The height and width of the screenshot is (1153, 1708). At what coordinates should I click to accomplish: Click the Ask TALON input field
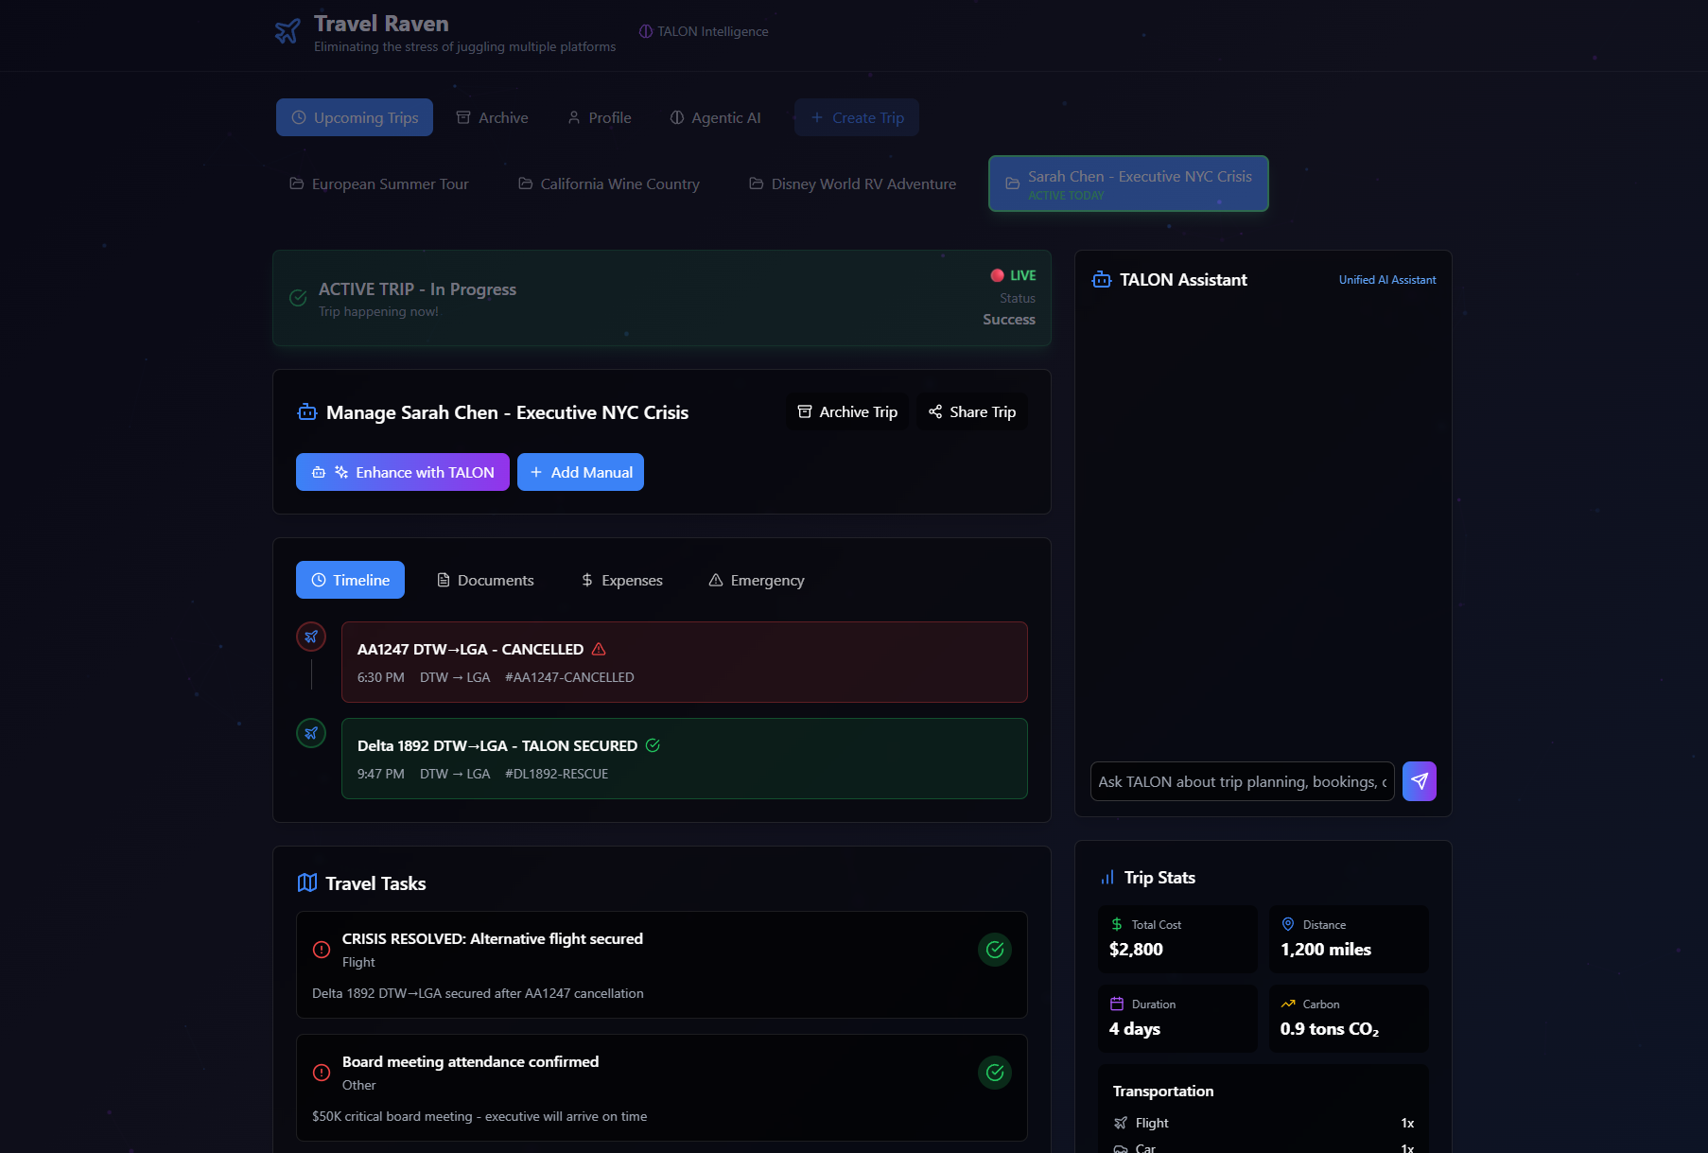(1242, 781)
